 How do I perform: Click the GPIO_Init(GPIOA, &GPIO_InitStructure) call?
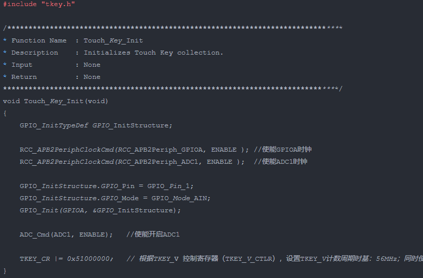coord(100,210)
